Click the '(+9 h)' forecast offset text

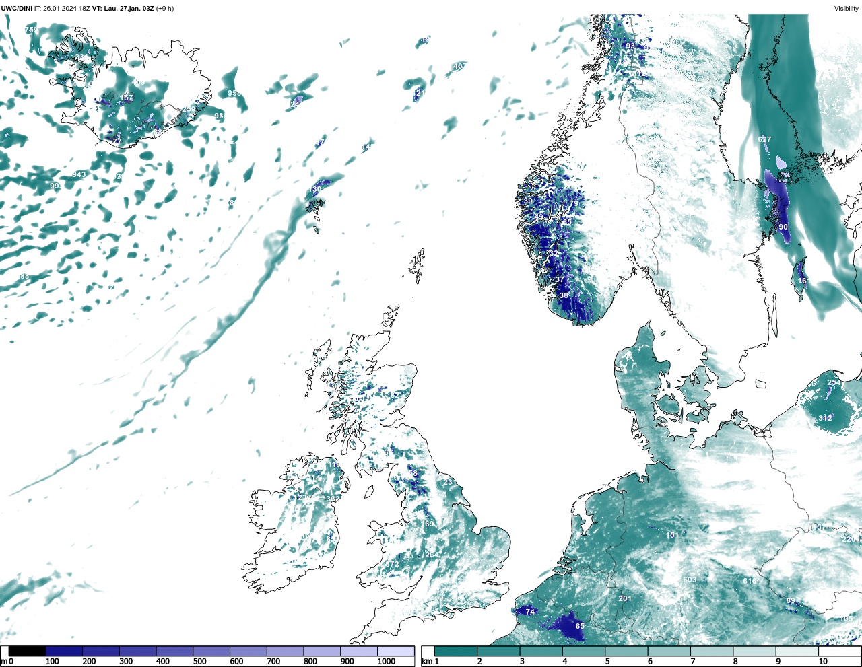[x=164, y=9]
